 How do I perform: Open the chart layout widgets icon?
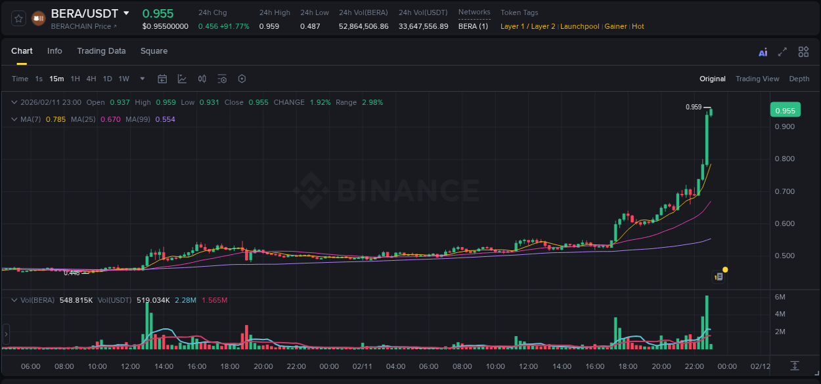point(802,52)
